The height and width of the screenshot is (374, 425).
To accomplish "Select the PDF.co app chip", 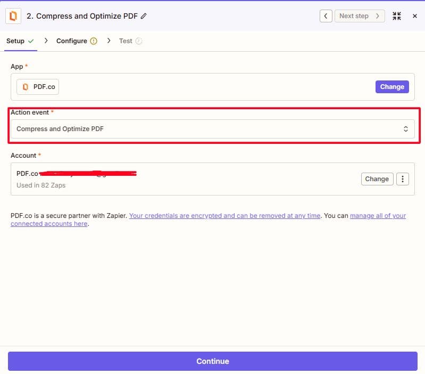I will pyautogui.click(x=38, y=87).
